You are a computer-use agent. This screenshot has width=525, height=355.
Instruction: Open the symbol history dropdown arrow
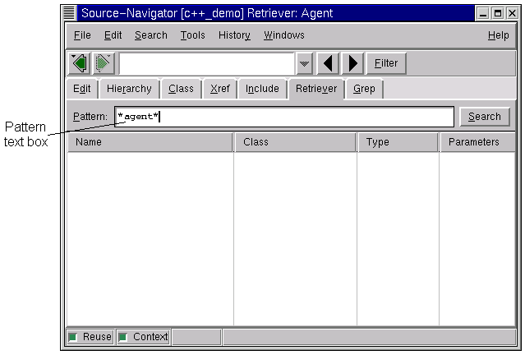pyautogui.click(x=304, y=63)
